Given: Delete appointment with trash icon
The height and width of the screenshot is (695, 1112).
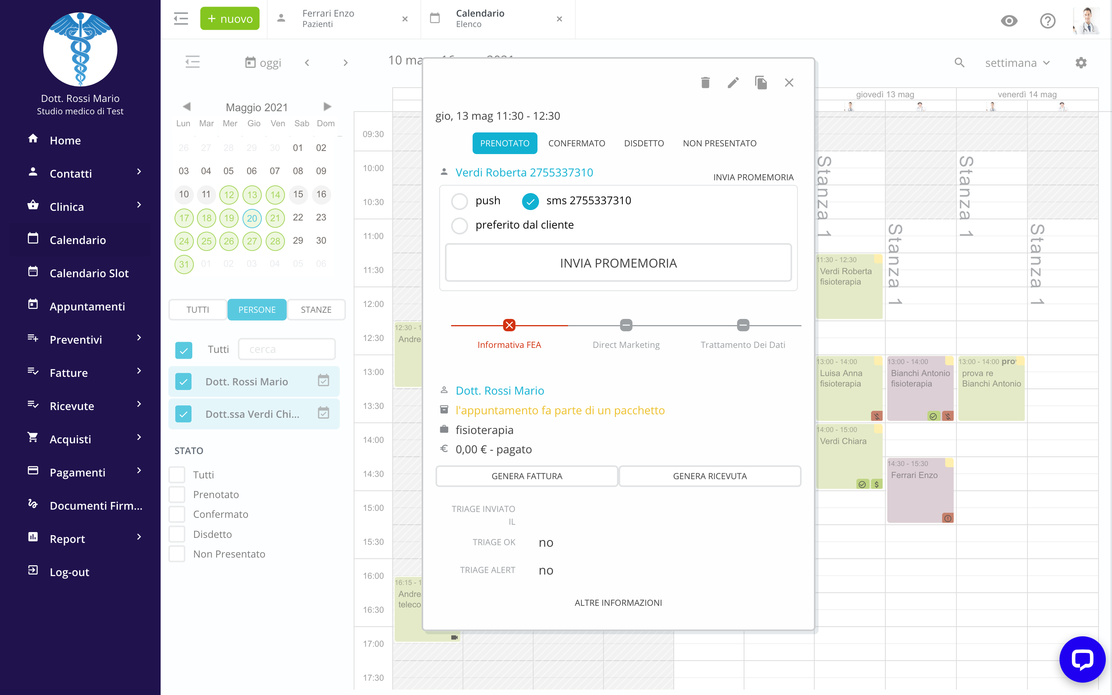Looking at the screenshot, I should click(x=705, y=83).
